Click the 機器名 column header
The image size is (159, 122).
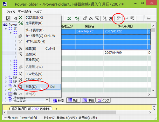(89, 26)
